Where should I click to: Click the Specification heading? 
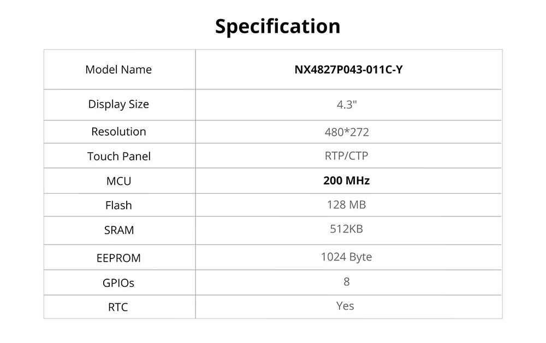tap(277, 26)
